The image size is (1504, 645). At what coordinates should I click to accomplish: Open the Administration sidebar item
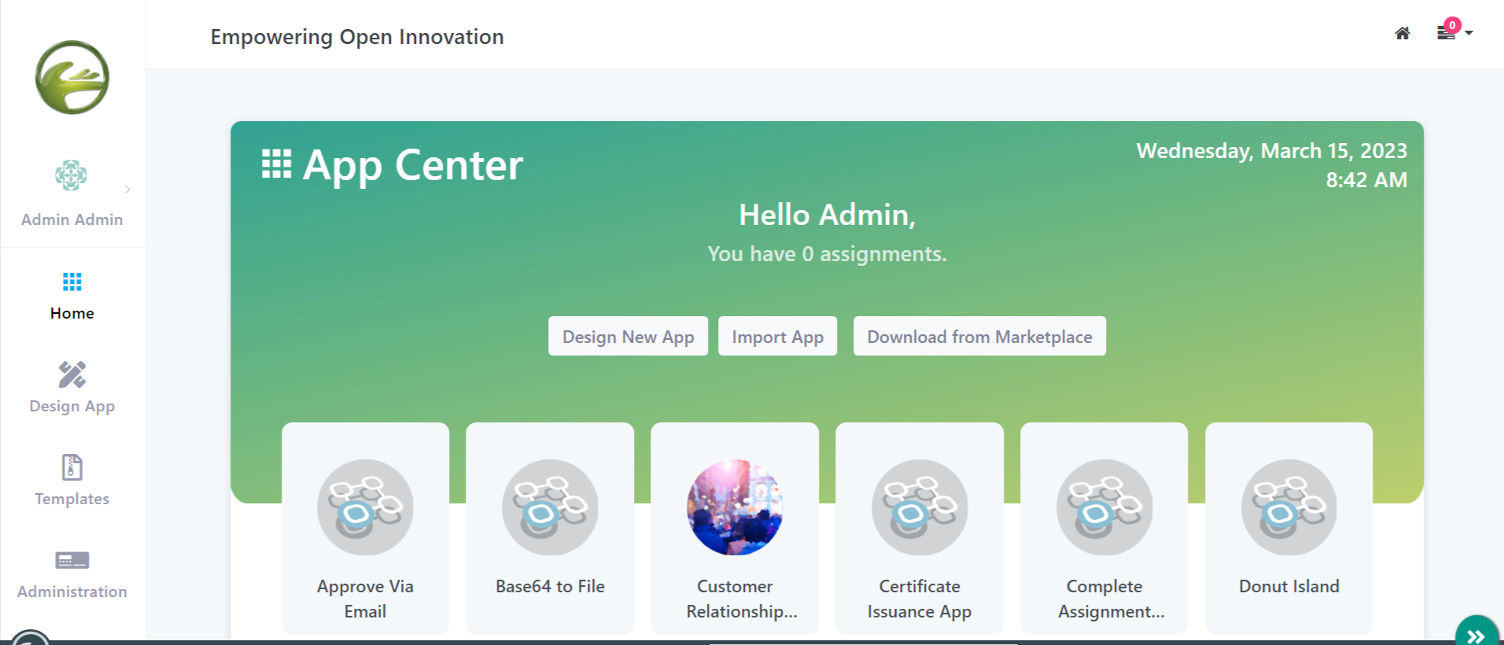coord(72,574)
